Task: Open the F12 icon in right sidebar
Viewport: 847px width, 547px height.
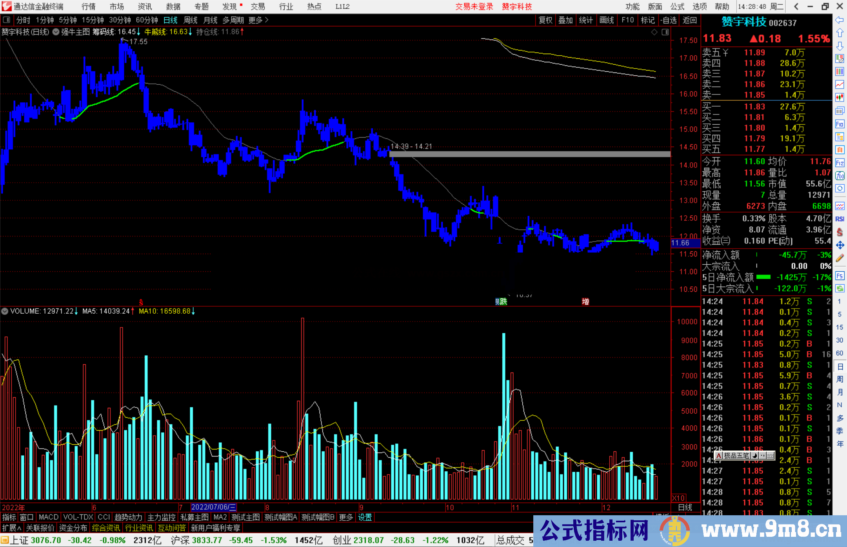Action: pos(840,163)
